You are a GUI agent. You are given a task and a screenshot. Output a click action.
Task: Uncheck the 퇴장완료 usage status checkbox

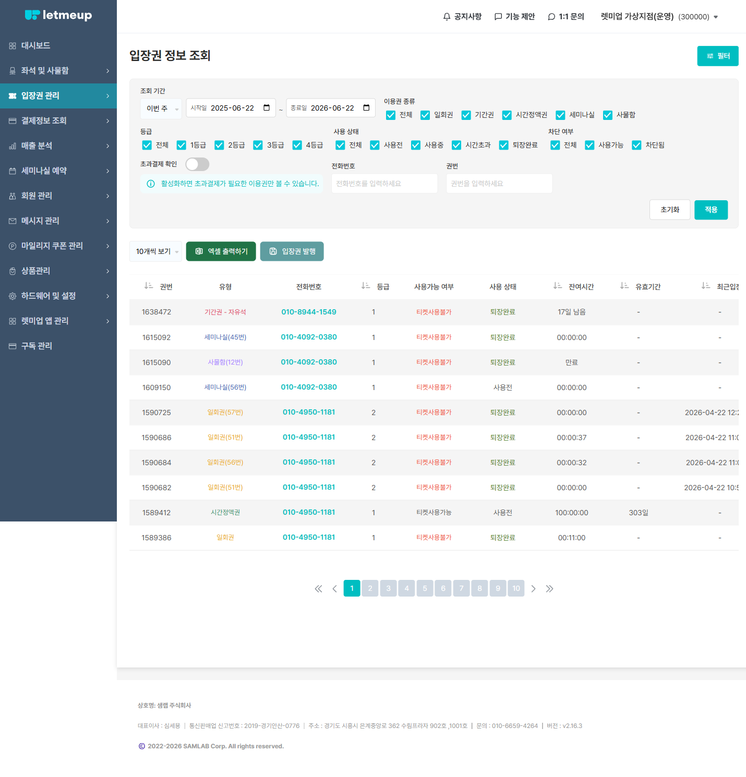503,145
